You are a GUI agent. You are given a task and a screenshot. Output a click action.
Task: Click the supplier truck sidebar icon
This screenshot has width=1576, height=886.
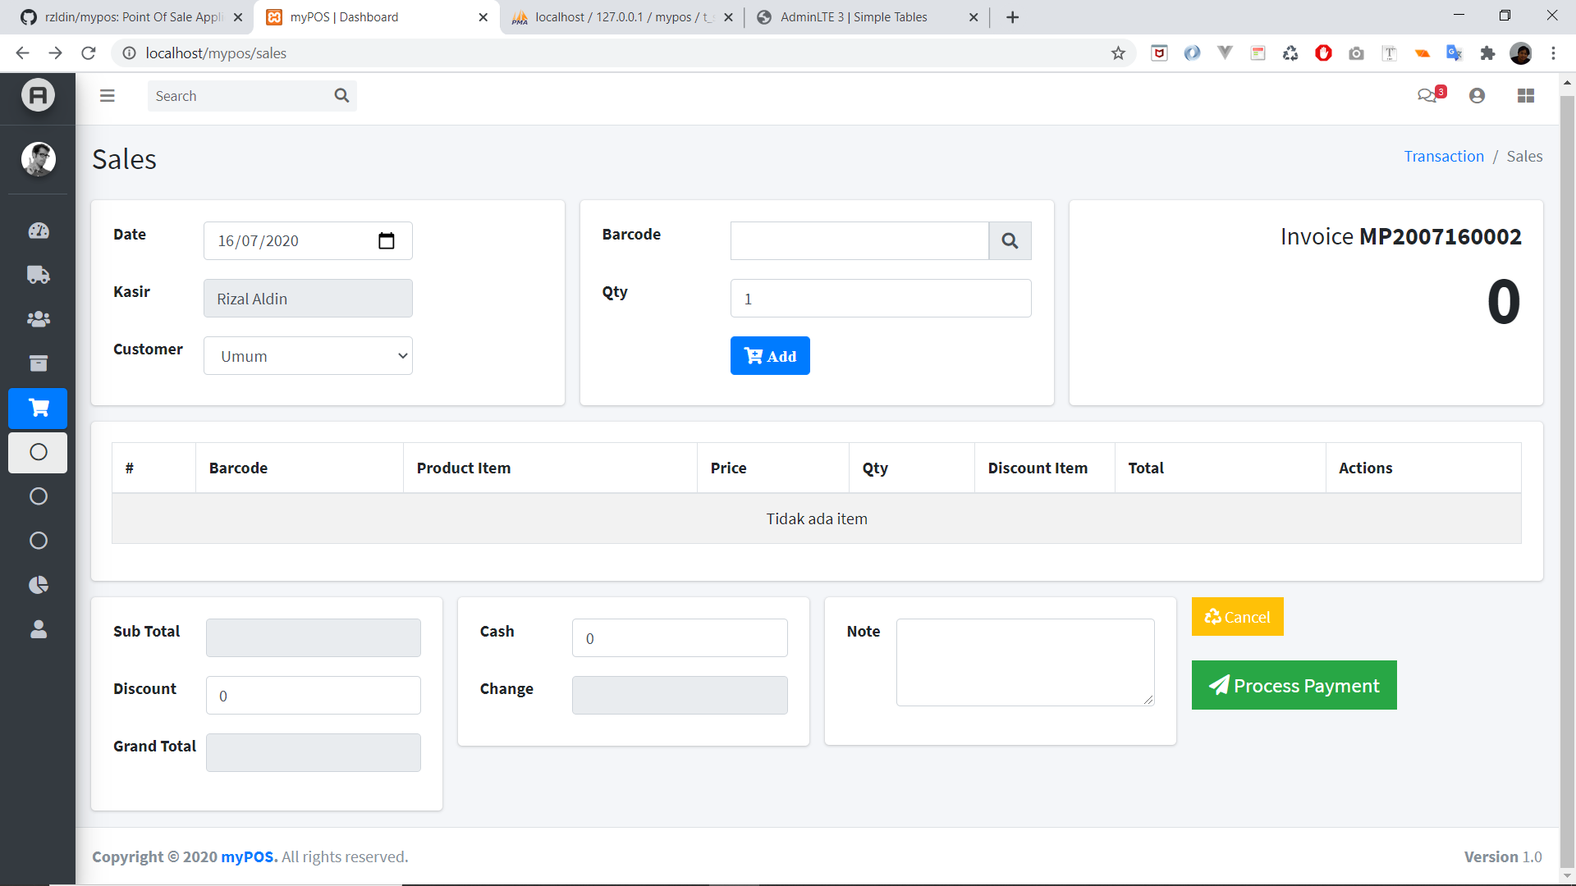tap(39, 275)
